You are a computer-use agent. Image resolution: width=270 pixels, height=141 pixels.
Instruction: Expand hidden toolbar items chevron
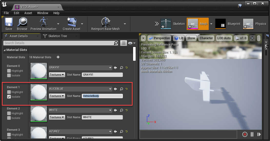coord(156,24)
